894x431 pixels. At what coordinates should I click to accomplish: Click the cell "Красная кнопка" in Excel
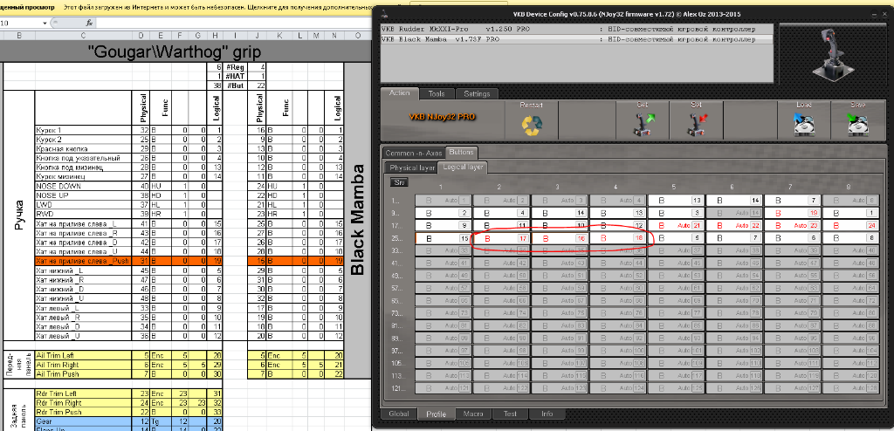pyautogui.click(x=83, y=149)
